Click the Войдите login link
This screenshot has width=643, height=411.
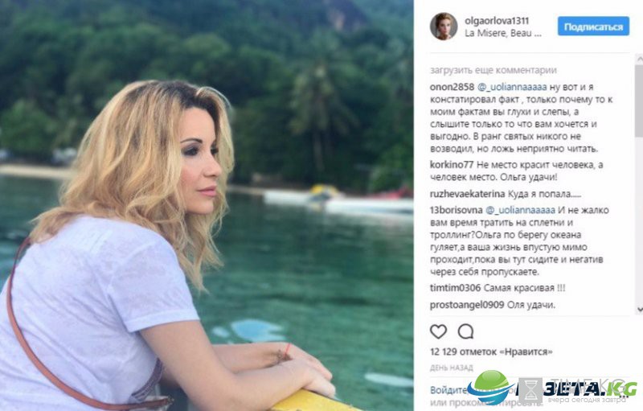tap(448, 390)
